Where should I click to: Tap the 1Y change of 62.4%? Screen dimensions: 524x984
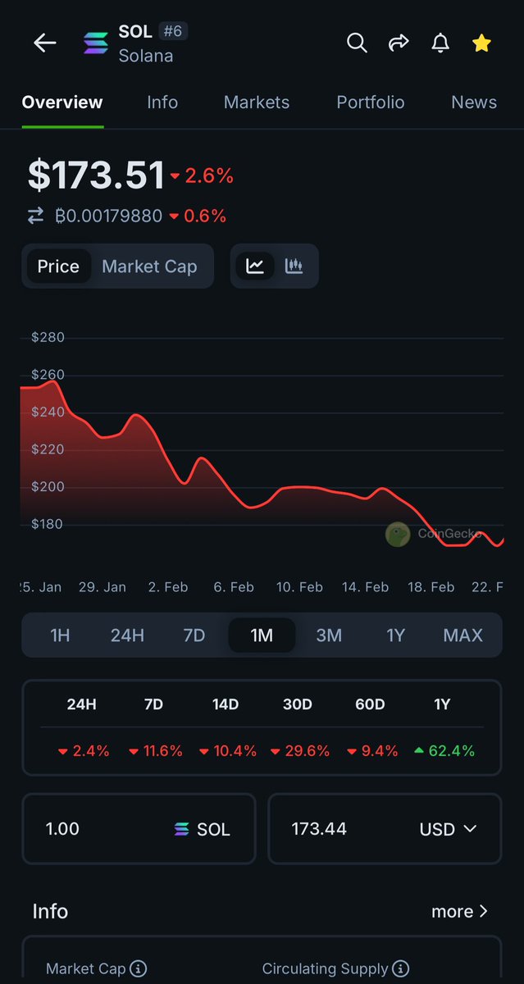tap(444, 750)
